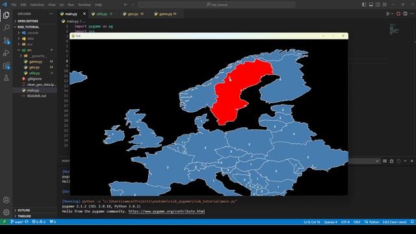Screen dimensions: 416x234
Task: Open the Search view in activity bar
Action: (x=6, y=27)
